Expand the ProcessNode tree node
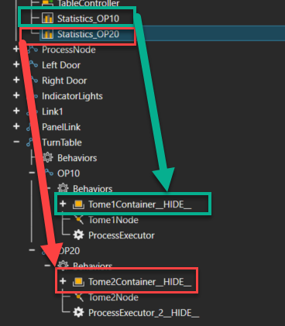 [16, 49]
